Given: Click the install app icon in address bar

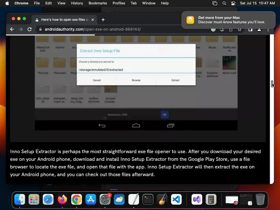Looking at the screenshot, I should (222, 30).
